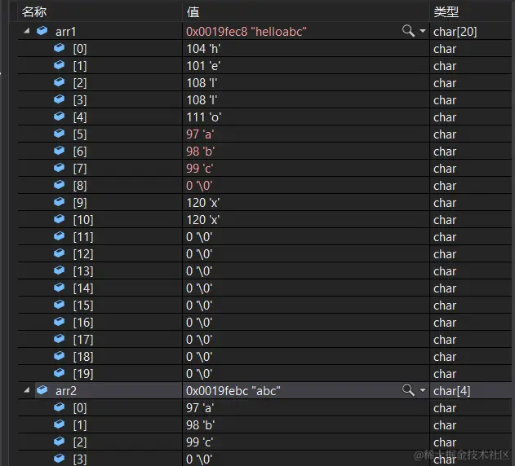Click cube icon of arr2 element [1]
515x466 pixels.
(59, 424)
